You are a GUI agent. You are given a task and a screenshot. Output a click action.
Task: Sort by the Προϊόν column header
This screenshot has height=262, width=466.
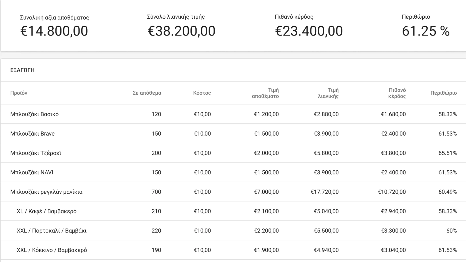(19, 93)
